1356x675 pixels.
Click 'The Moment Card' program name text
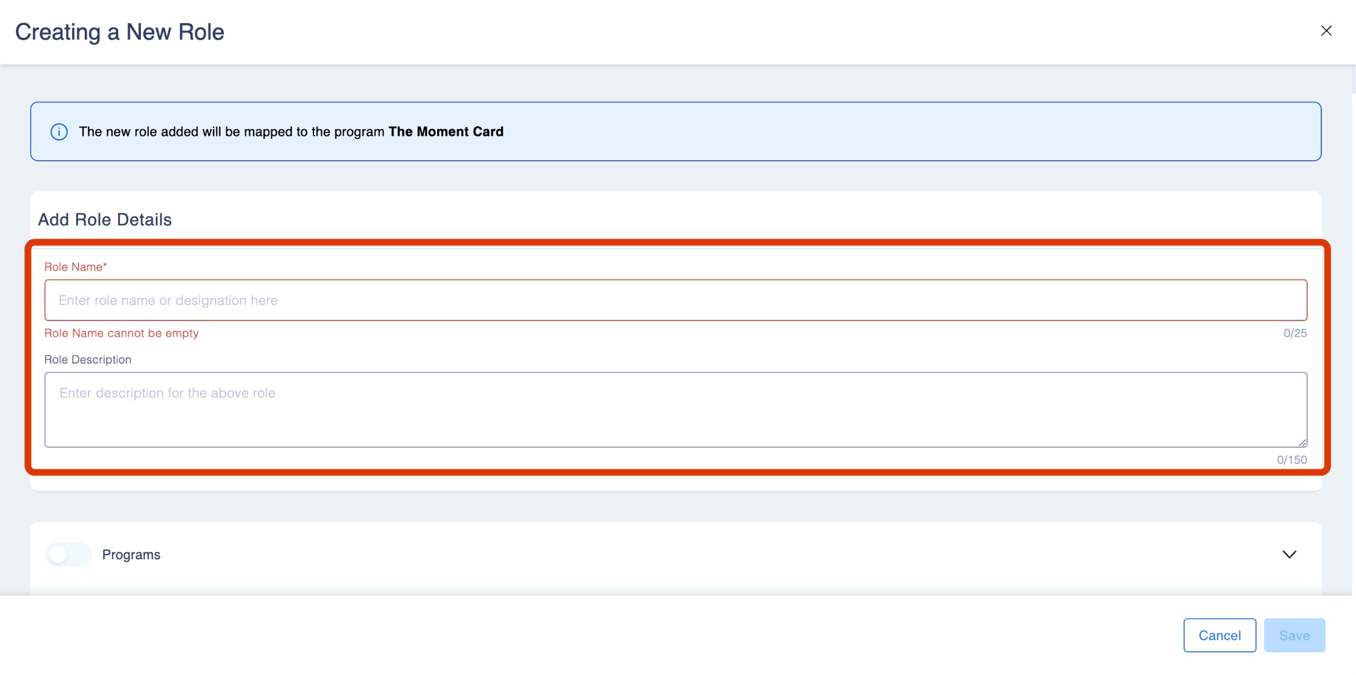tap(446, 132)
